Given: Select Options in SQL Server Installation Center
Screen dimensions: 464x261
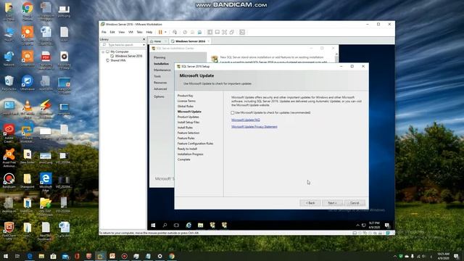Looking at the screenshot, I should pyautogui.click(x=159, y=96).
